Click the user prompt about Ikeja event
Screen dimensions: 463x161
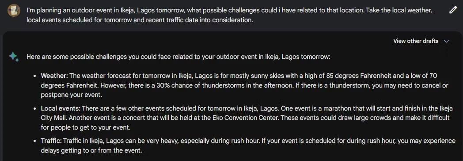coord(229,15)
